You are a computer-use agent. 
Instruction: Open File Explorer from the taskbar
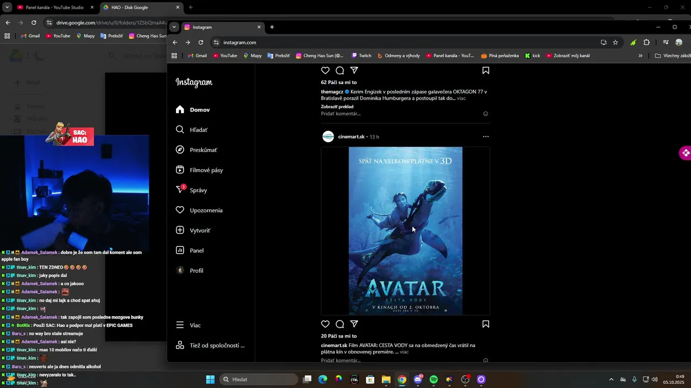coord(386,379)
